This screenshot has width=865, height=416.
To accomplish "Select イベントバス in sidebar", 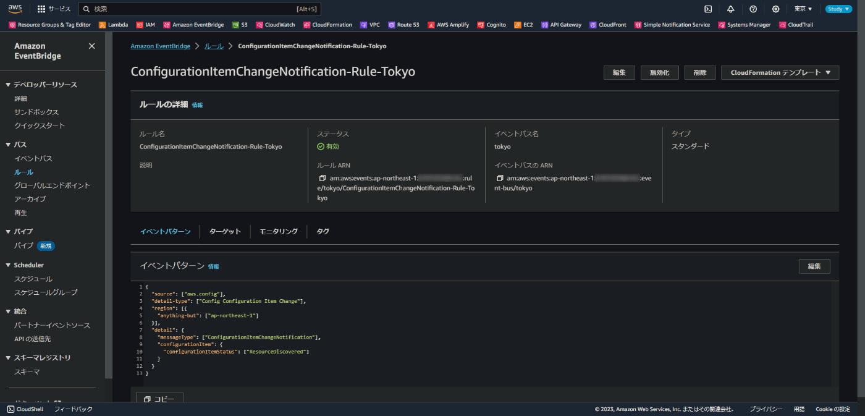I will 33,159.
